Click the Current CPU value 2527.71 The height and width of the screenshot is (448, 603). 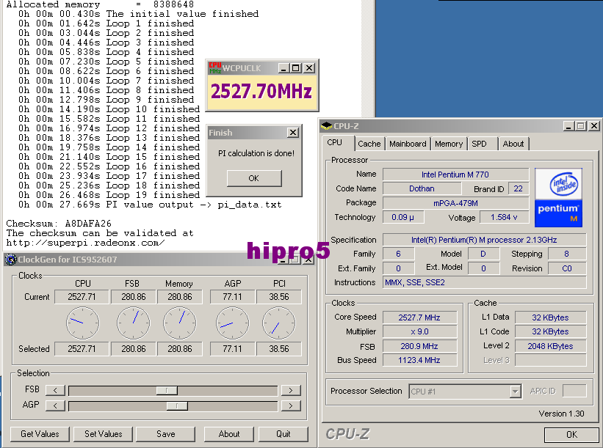pyautogui.click(x=82, y=297)
